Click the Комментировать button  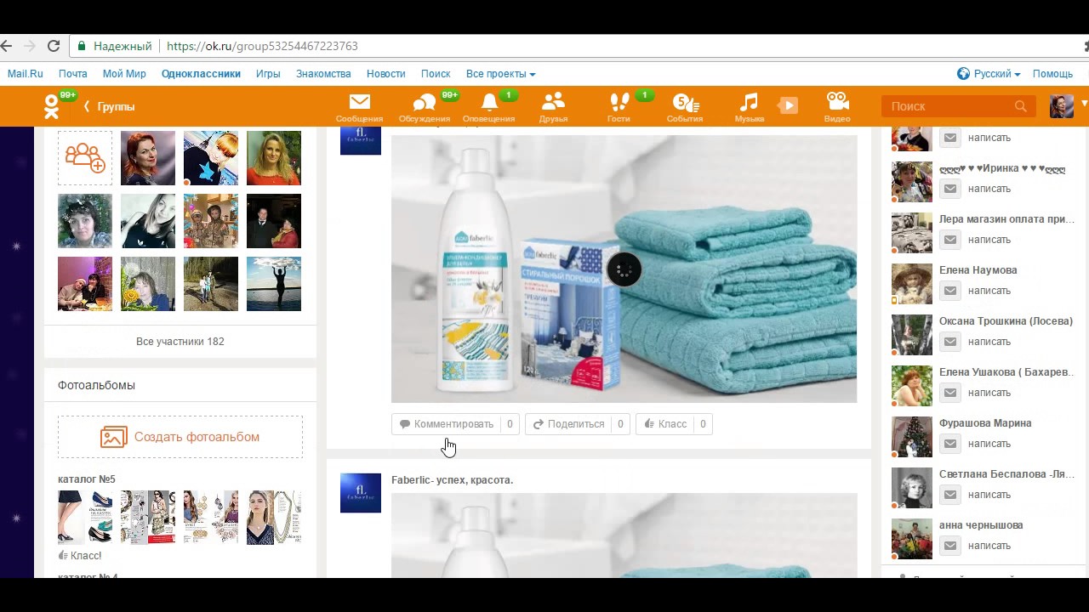(455, 424)
